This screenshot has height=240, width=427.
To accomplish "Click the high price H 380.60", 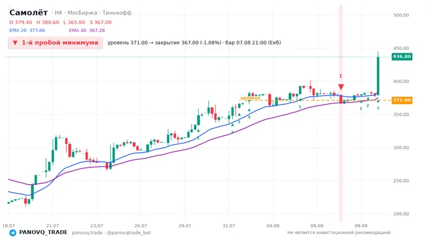I will tap(47, 23).
